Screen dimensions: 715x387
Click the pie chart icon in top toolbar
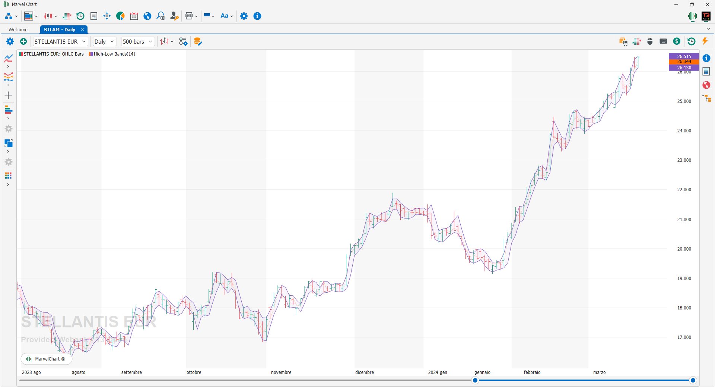click(x=120, y=16)
